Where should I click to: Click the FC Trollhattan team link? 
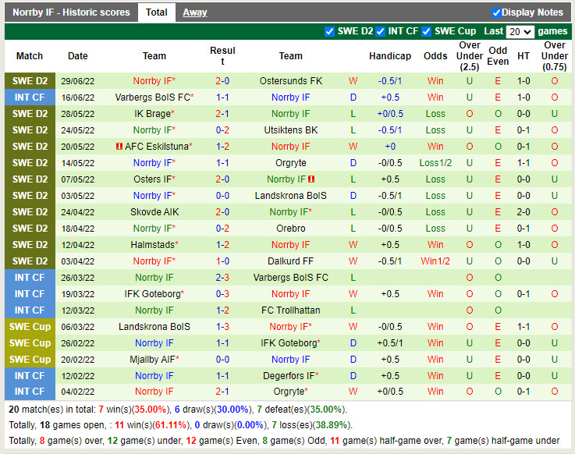(290, 310)
